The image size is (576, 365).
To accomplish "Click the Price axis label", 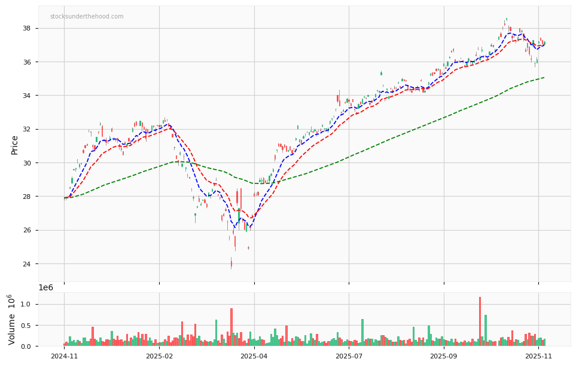I will tap(14, 144).
